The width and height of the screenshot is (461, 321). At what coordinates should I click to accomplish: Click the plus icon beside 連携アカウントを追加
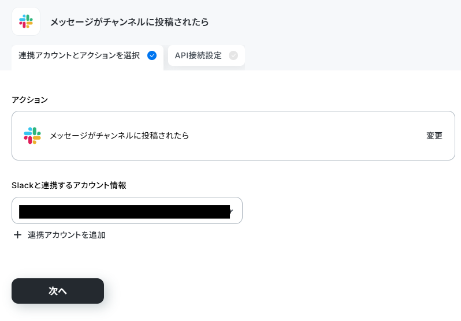point(18,234)
